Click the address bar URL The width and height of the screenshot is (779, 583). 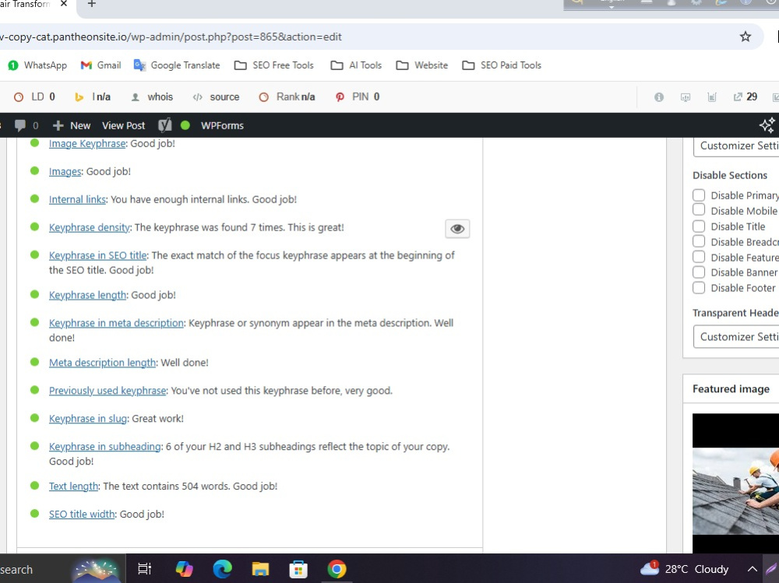click(171, 37)
